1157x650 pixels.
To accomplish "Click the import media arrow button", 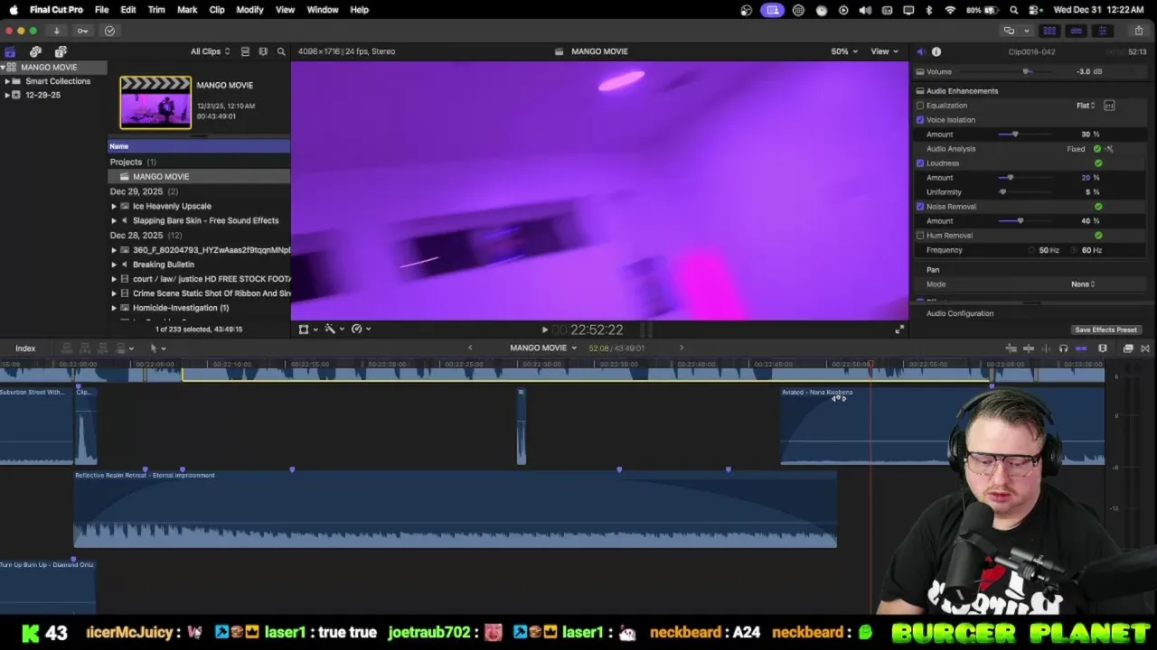I will (x=56, y=31).
